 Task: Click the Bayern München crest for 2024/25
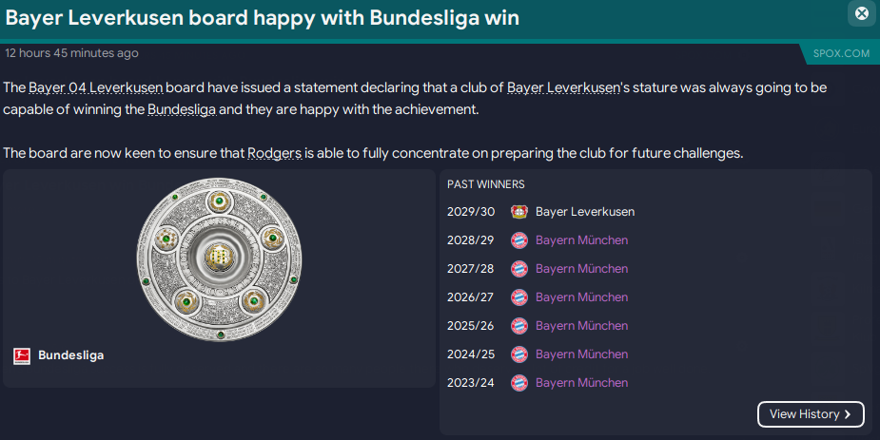(518, 354)
